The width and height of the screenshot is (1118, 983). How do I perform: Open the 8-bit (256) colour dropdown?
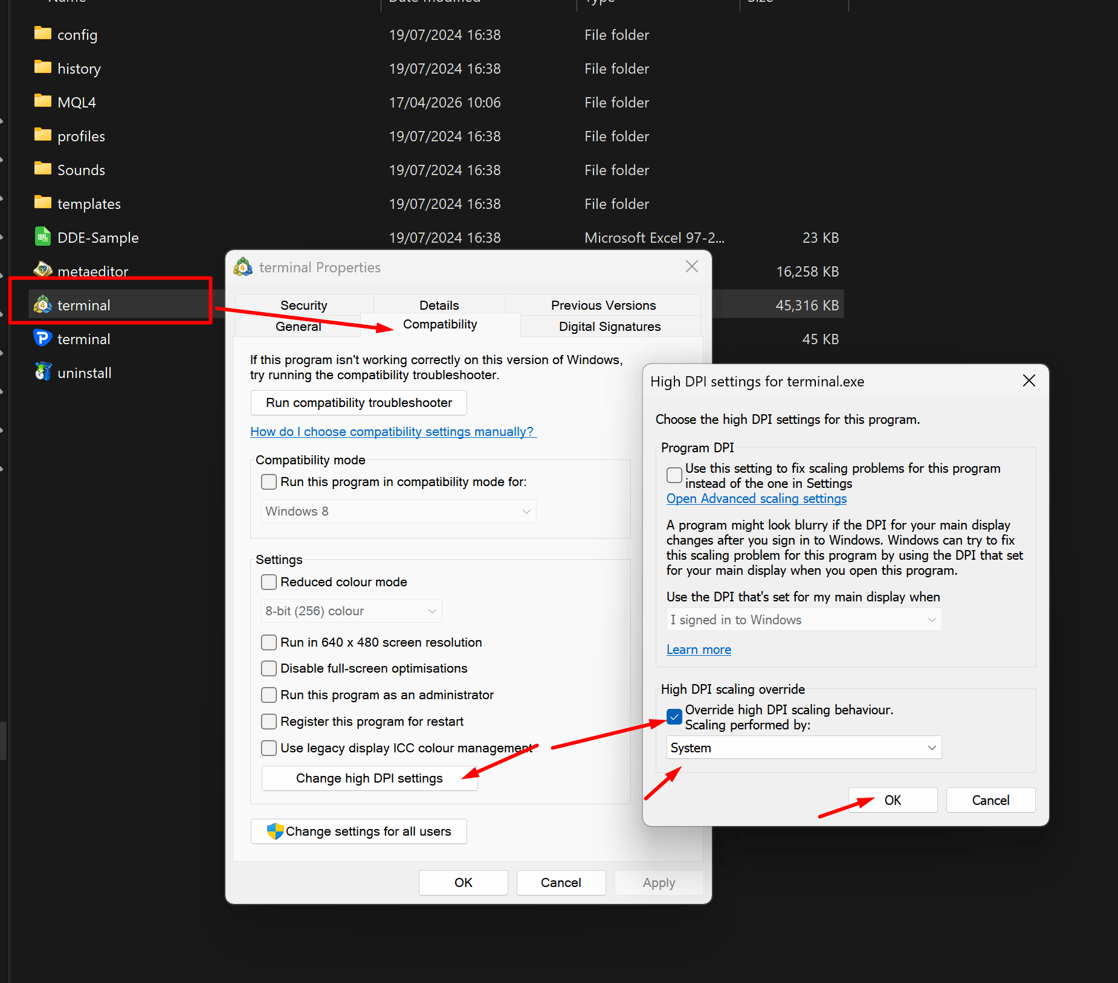point(351,611)
